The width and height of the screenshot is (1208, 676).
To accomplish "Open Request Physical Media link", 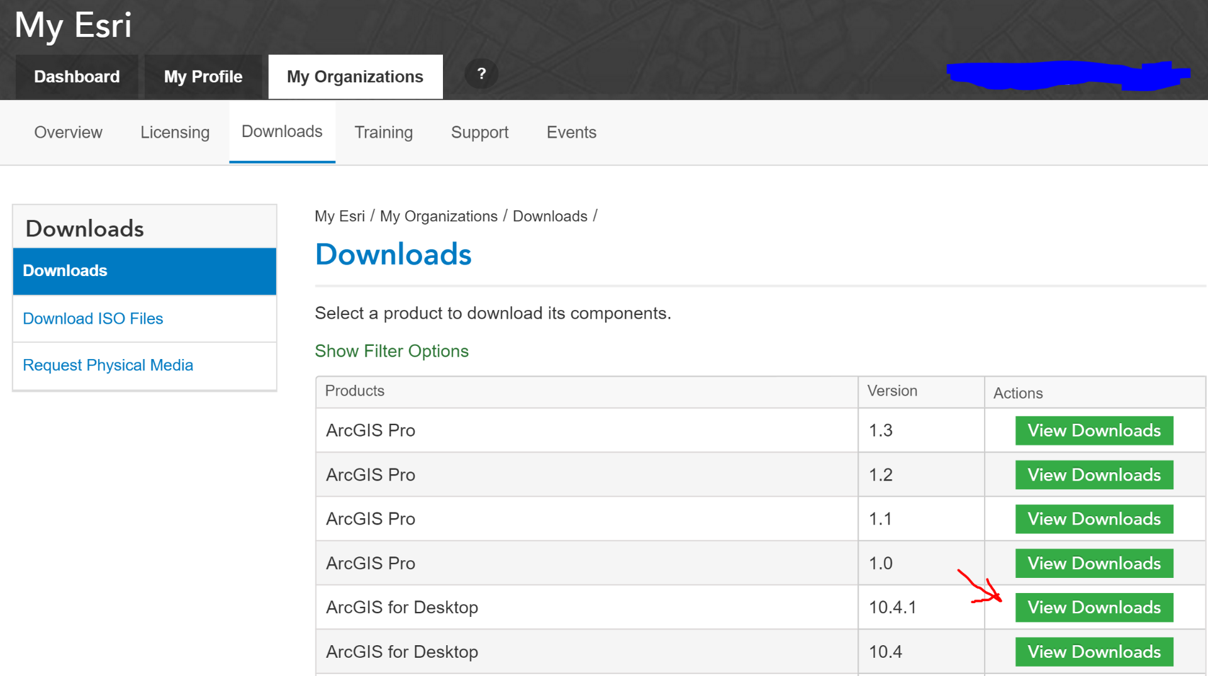I will click(108, 365).
